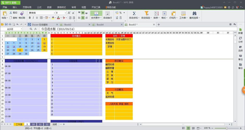Open the 页面布局 ribbon tab

coord(27,7)
